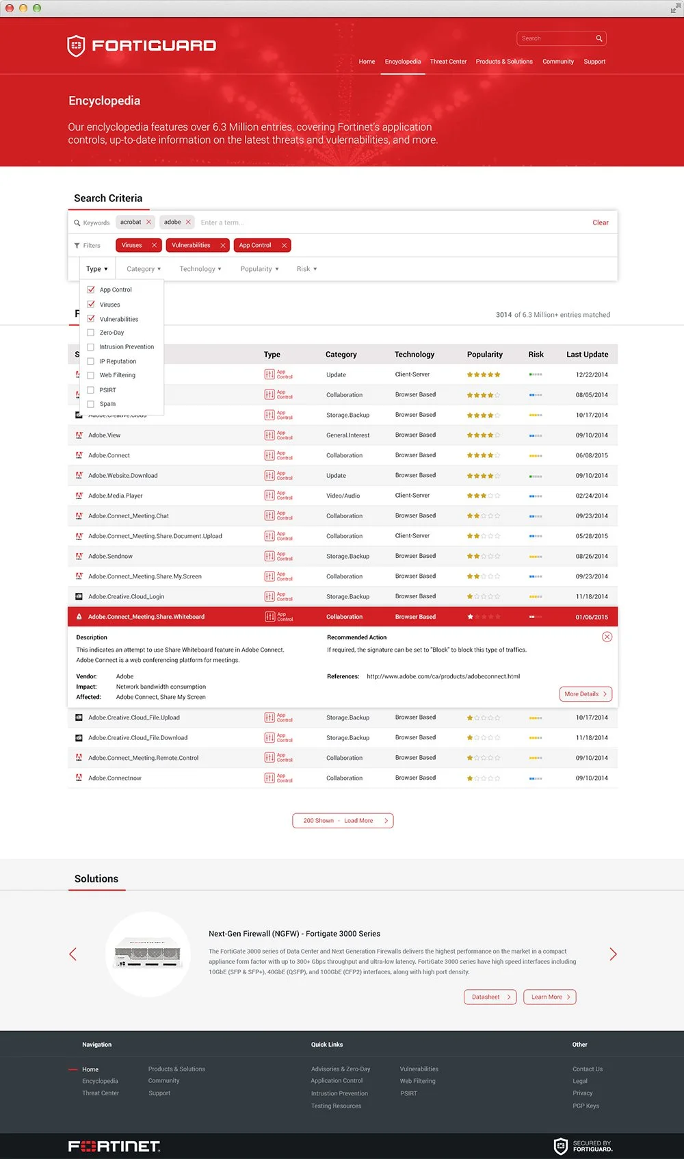This screenshot has width=684, height=1159.
Task: Click icon beside Adobe.Creative.Cloud_File.Upload
Action: 79,717
